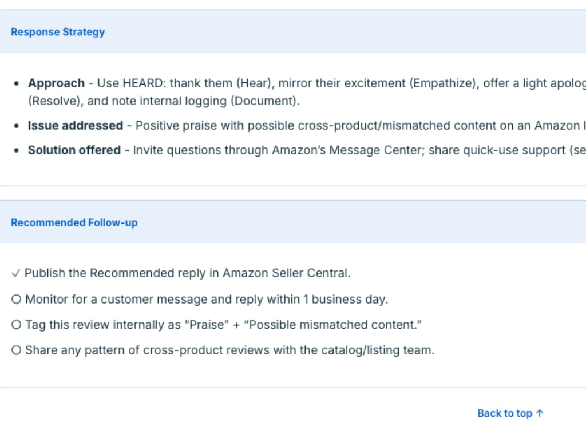Click the Tag this review internally text
Screen dimensions: 586x439
click(223, 325)
